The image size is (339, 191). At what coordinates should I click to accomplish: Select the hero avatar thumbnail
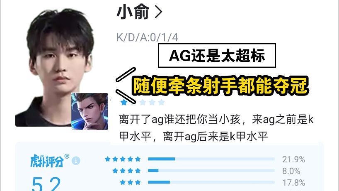click(x=90, y=111)
